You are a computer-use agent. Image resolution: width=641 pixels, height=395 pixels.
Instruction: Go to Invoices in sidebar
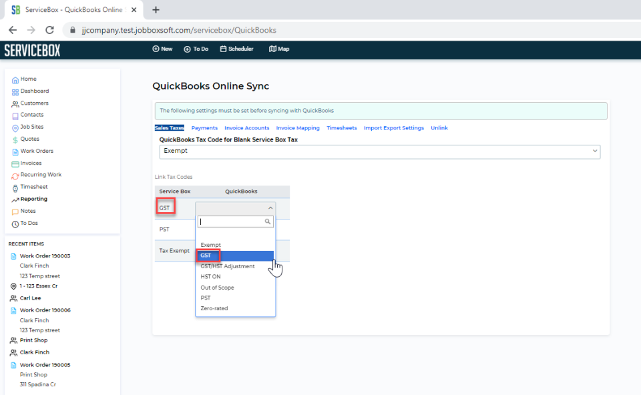tap(31, 163)
